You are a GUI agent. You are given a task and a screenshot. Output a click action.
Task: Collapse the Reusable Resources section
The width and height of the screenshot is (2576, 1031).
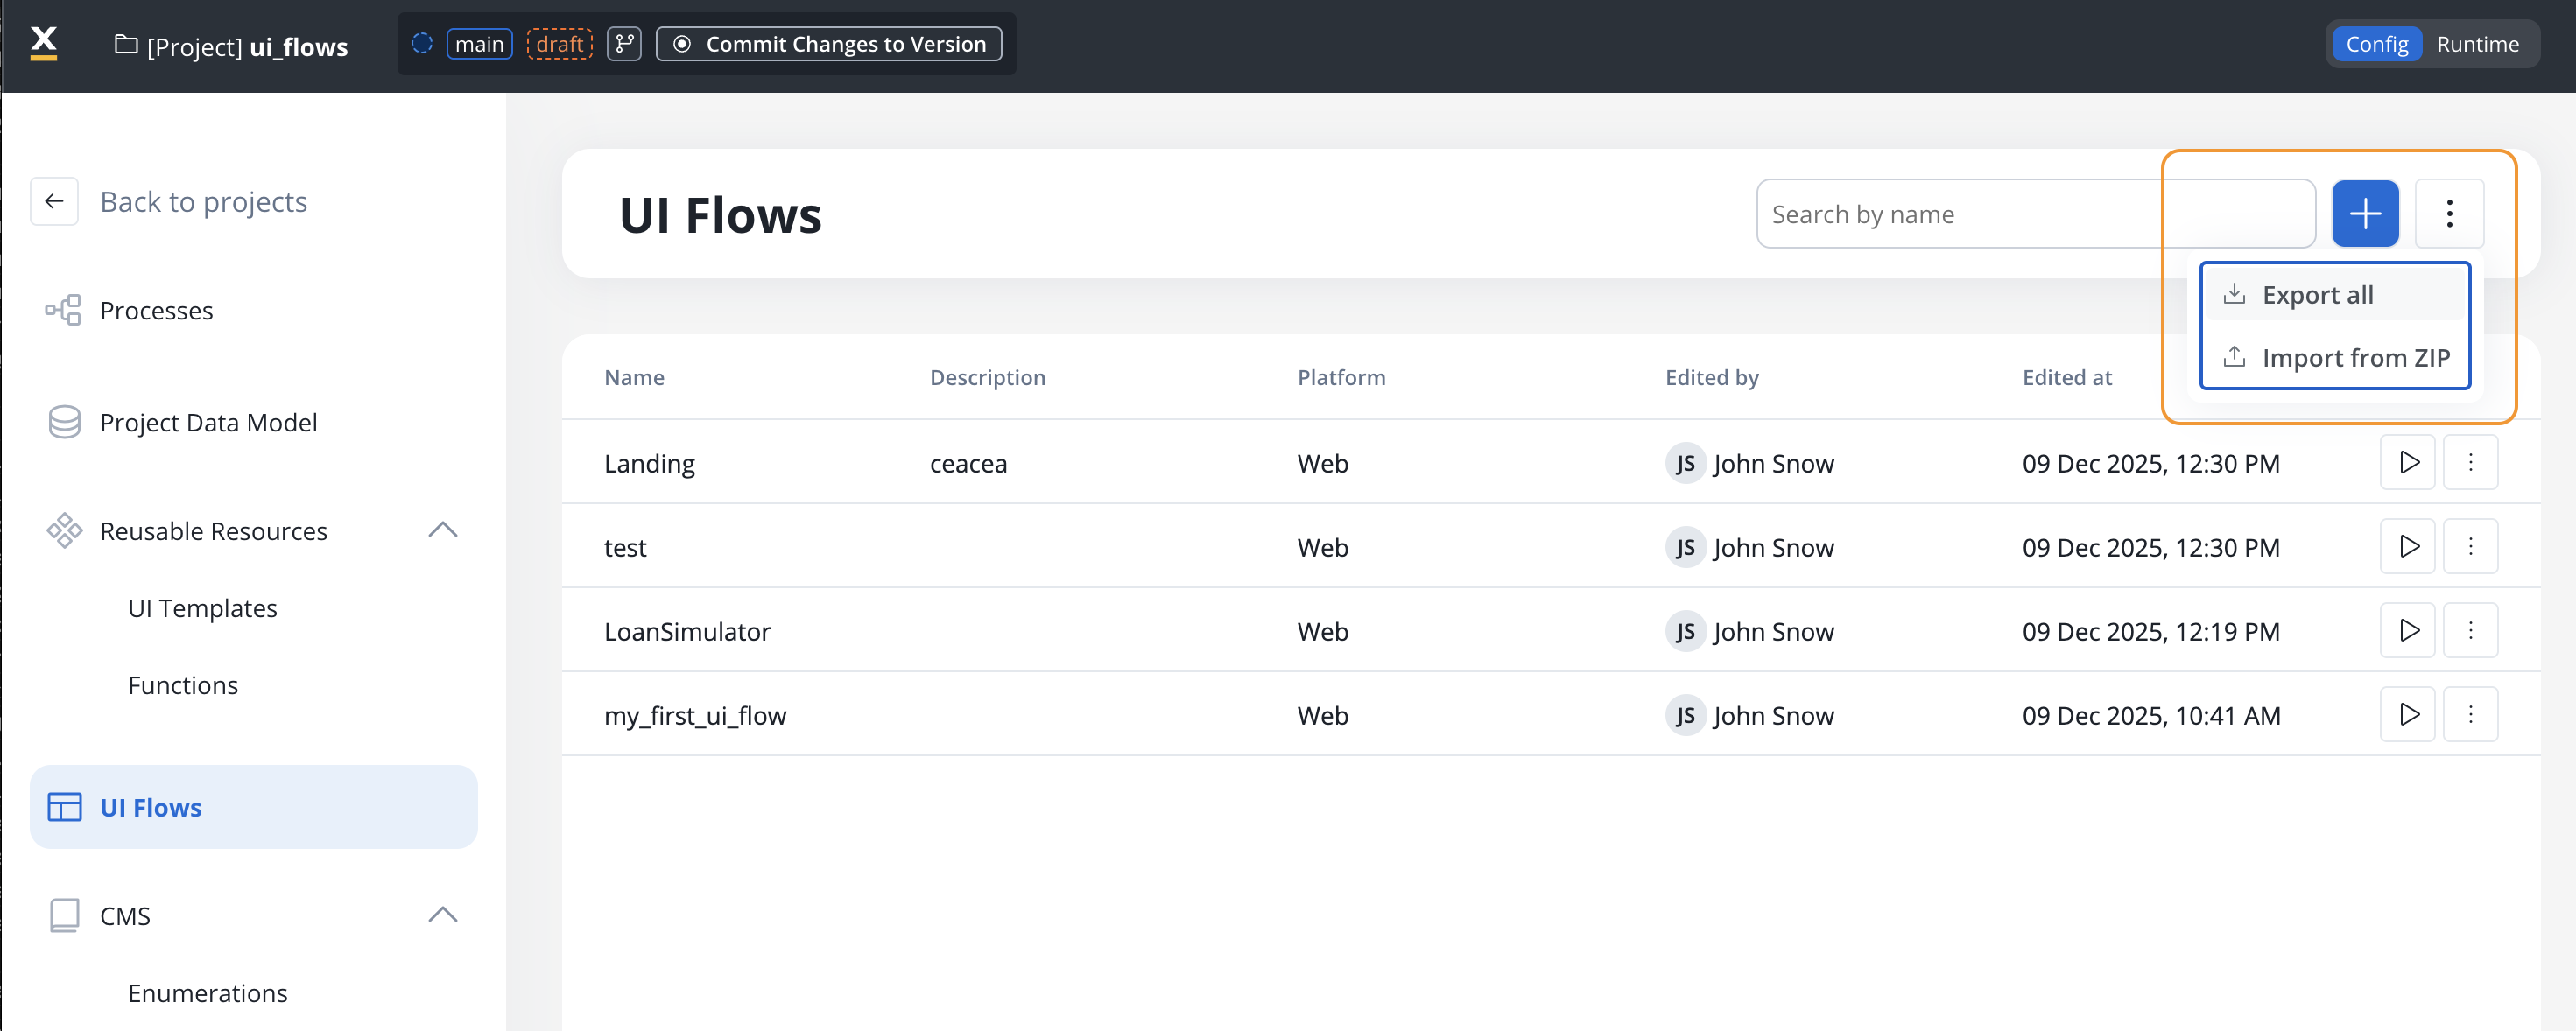pos(442,531)
